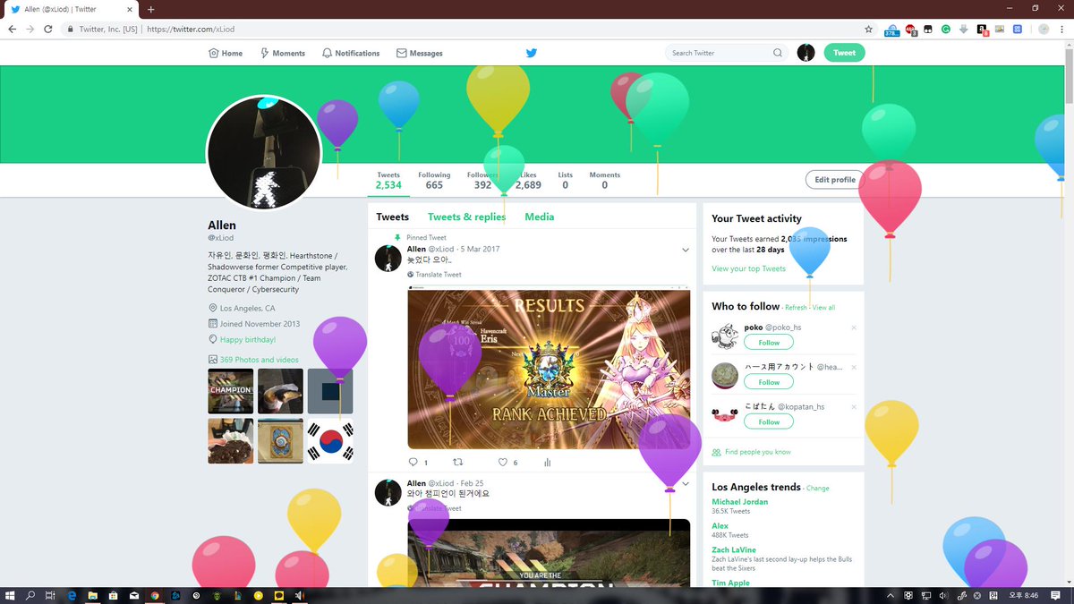Retweet the pinned tweet
The width and height of the screenshot is (1074, 604).
pos(458,463)
